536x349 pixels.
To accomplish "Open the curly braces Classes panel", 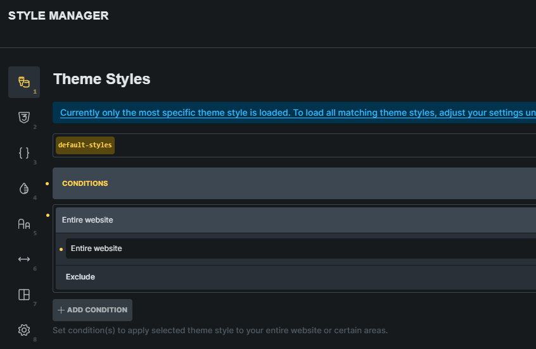I will [x=24, y=152].
